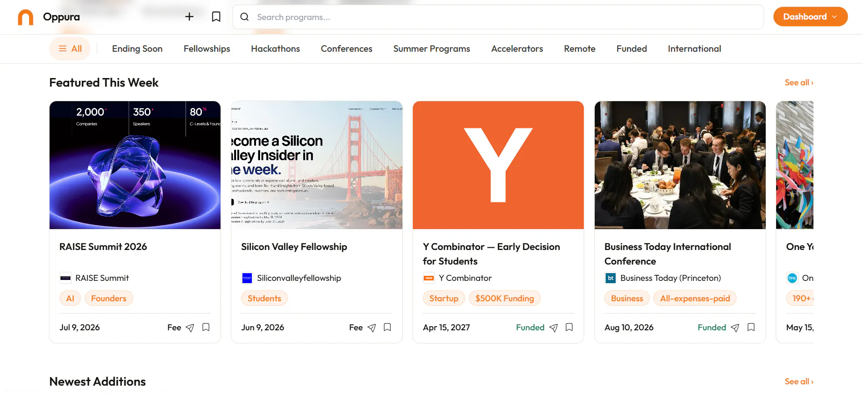Click Business Today (Princeton) organizer name
The height and width of the screenshot is (397, 863).
671,278
